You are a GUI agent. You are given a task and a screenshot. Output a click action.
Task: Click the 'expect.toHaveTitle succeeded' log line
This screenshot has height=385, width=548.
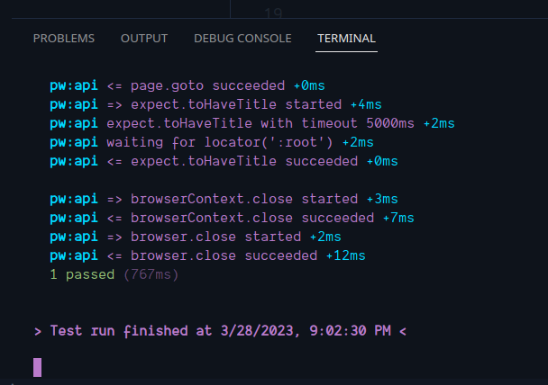(x=224, y=161)
